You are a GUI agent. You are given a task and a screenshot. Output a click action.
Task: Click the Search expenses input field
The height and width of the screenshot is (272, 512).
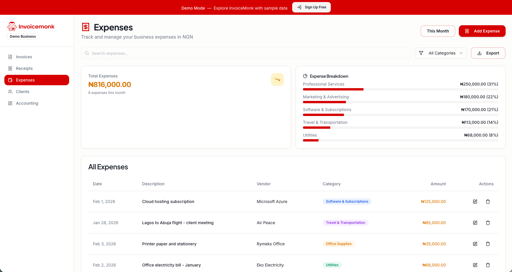(246, 53)
